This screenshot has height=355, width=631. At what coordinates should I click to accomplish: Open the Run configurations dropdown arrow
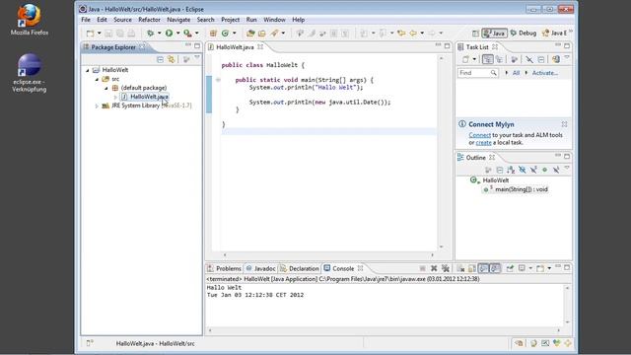(x=177, y=34)
